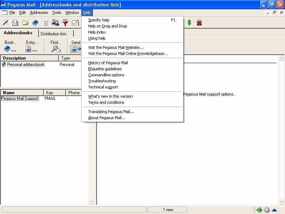
Task: Sort by the Name column header
Action: click(x=22, y=93)
